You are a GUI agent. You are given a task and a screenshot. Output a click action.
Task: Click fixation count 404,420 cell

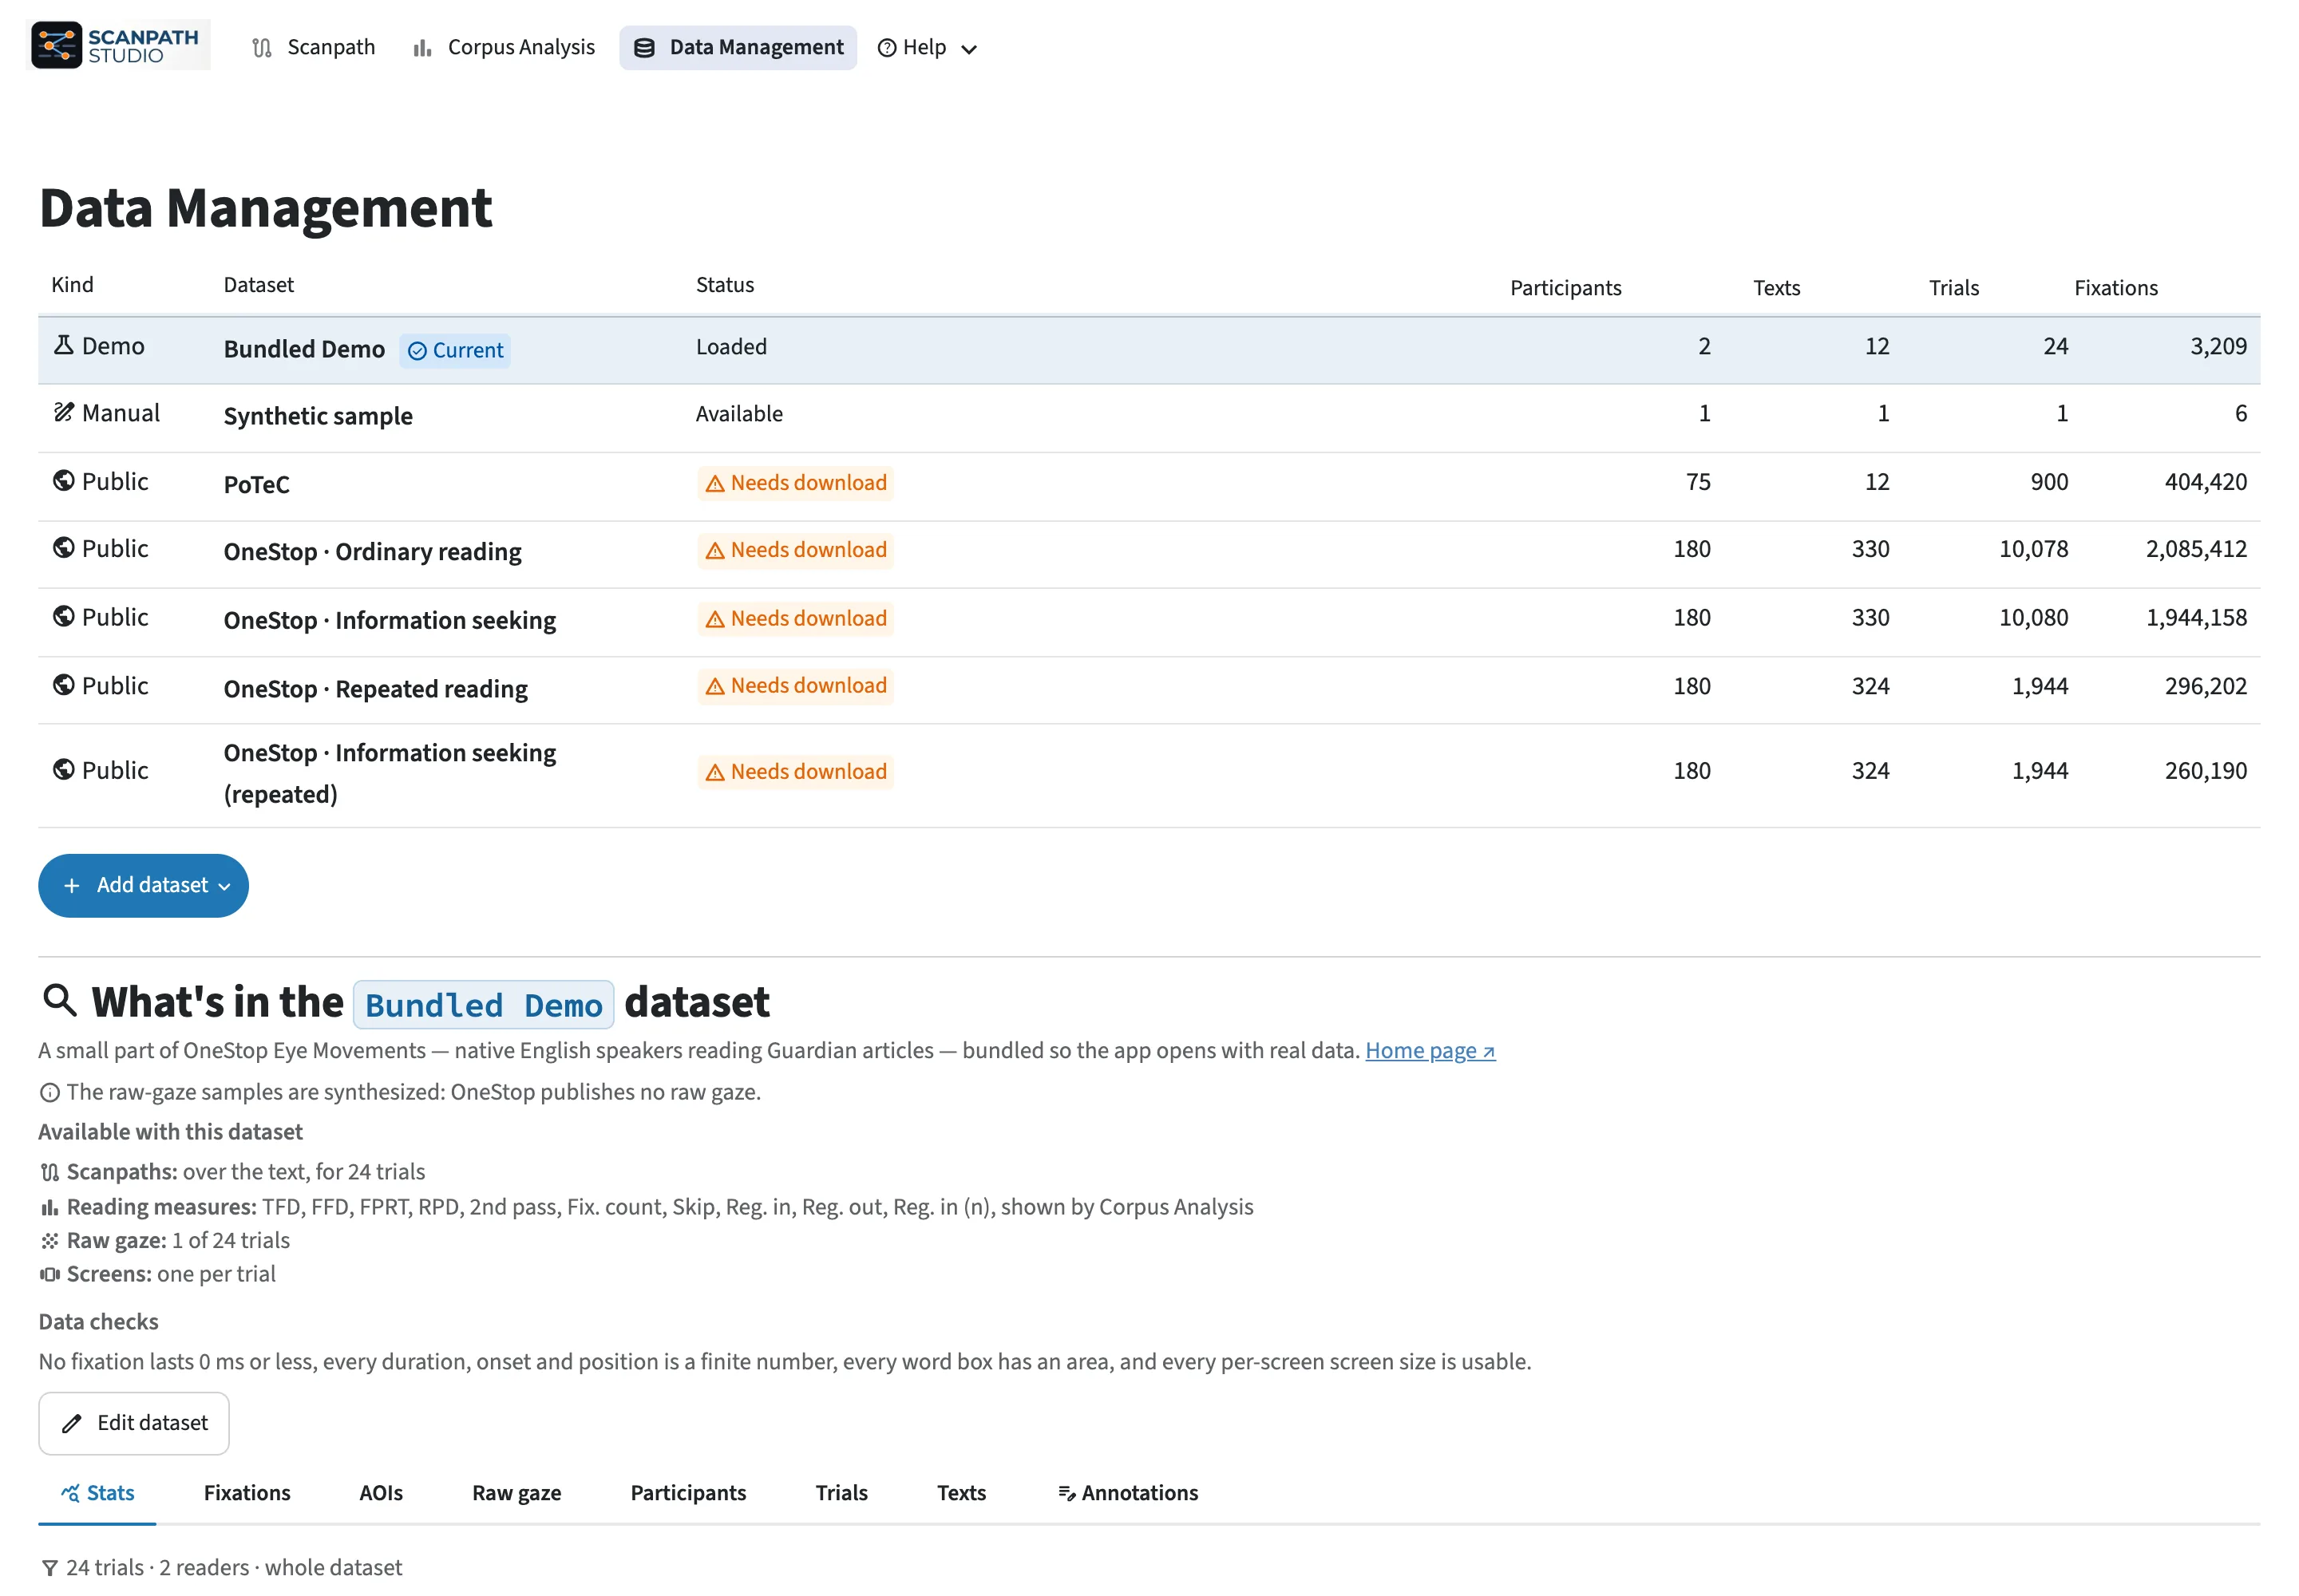pos(2205,482)
